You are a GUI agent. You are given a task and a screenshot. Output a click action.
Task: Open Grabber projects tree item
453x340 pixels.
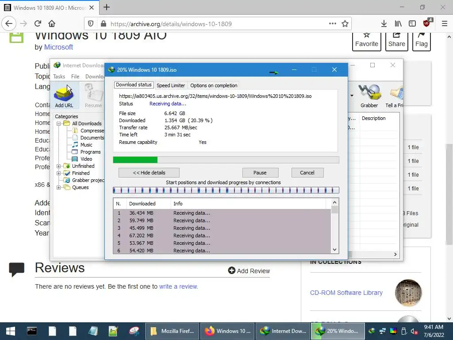pyautogui.click(x=84, y=181)
